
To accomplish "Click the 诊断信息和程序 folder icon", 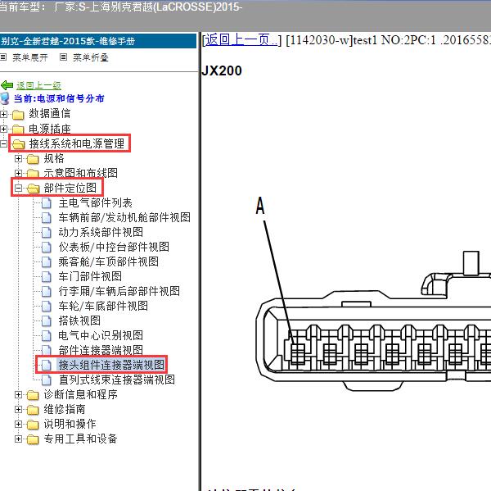I will 33,395.
